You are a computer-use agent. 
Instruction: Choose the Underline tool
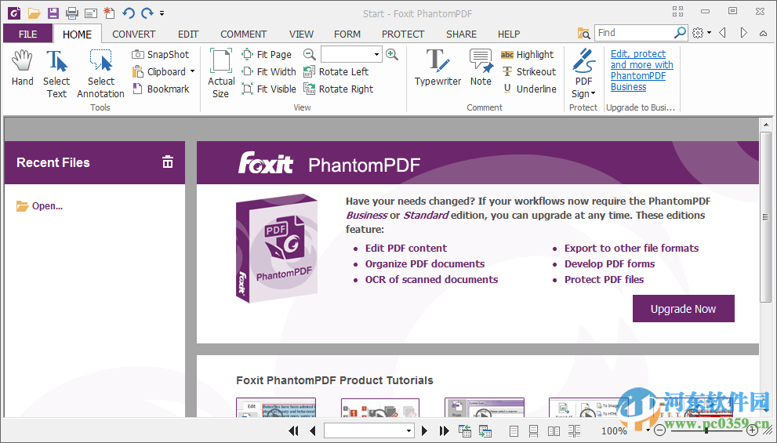[528, 89]
